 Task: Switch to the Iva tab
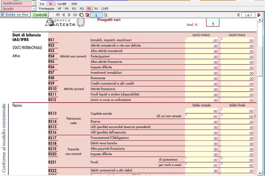[42, 4]
